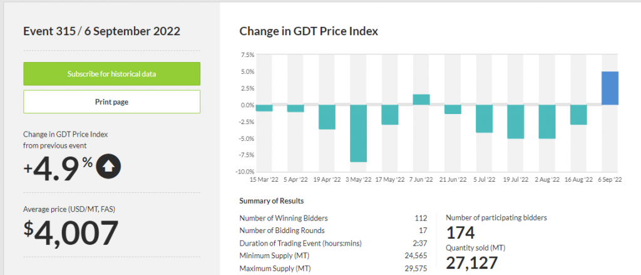Select the 19 Jul '22 chart bar
The image size is (641, 275).
coord(515,122)
